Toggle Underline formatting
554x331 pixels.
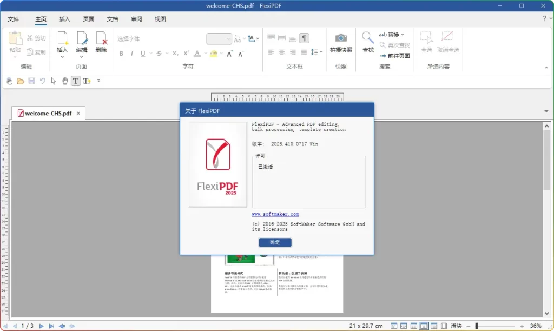[143, 54]
